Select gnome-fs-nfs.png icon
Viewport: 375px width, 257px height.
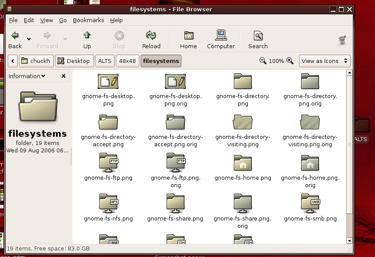point(109,204)
